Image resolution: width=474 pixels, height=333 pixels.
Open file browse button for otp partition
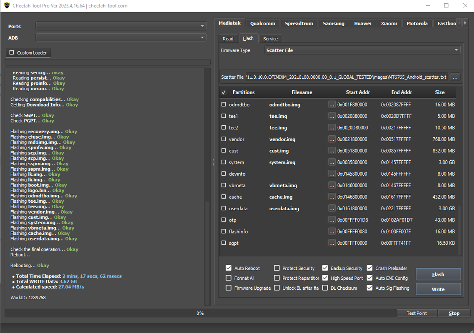[x=332, y=220]
